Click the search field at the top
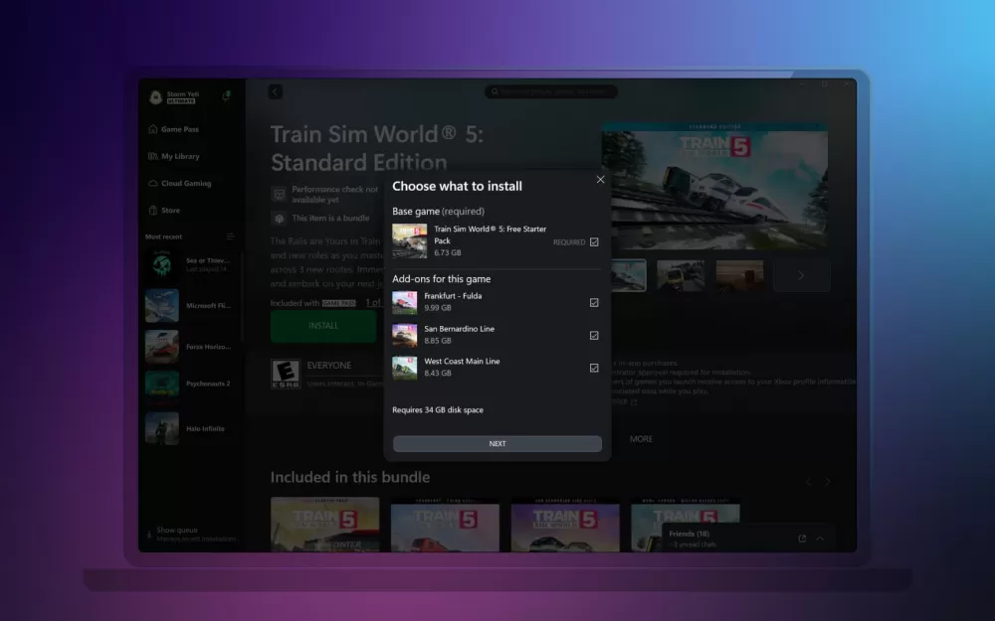995x621 pixels. click(551, 91)
